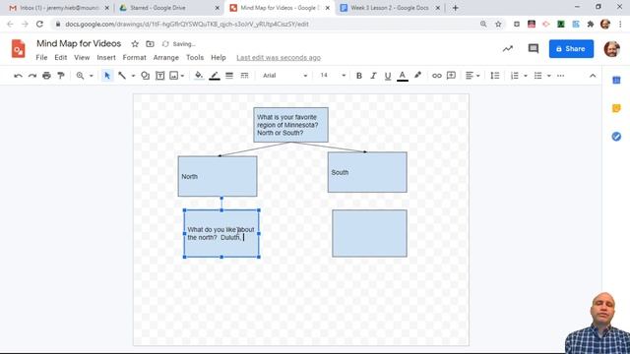The height and width of the screenshot is (354, 630).
Task: Click the Line spacing icon
Action: click(x=495, y=76)
